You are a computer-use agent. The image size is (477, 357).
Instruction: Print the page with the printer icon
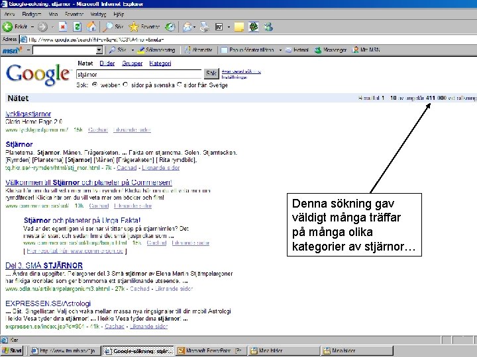(x=205, y=27)
